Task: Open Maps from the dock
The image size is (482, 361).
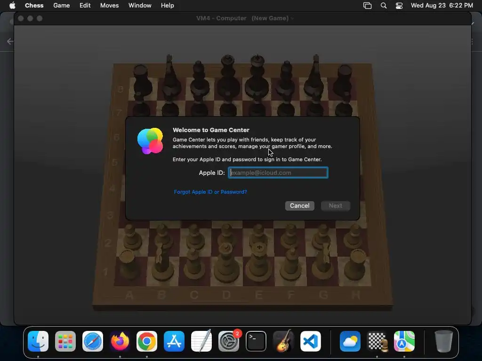Action: (404, 341)
